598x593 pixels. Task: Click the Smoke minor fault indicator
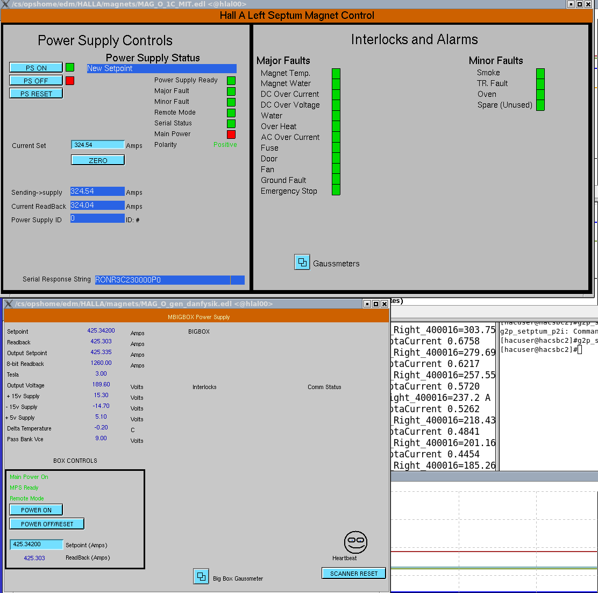coord(540,73)
